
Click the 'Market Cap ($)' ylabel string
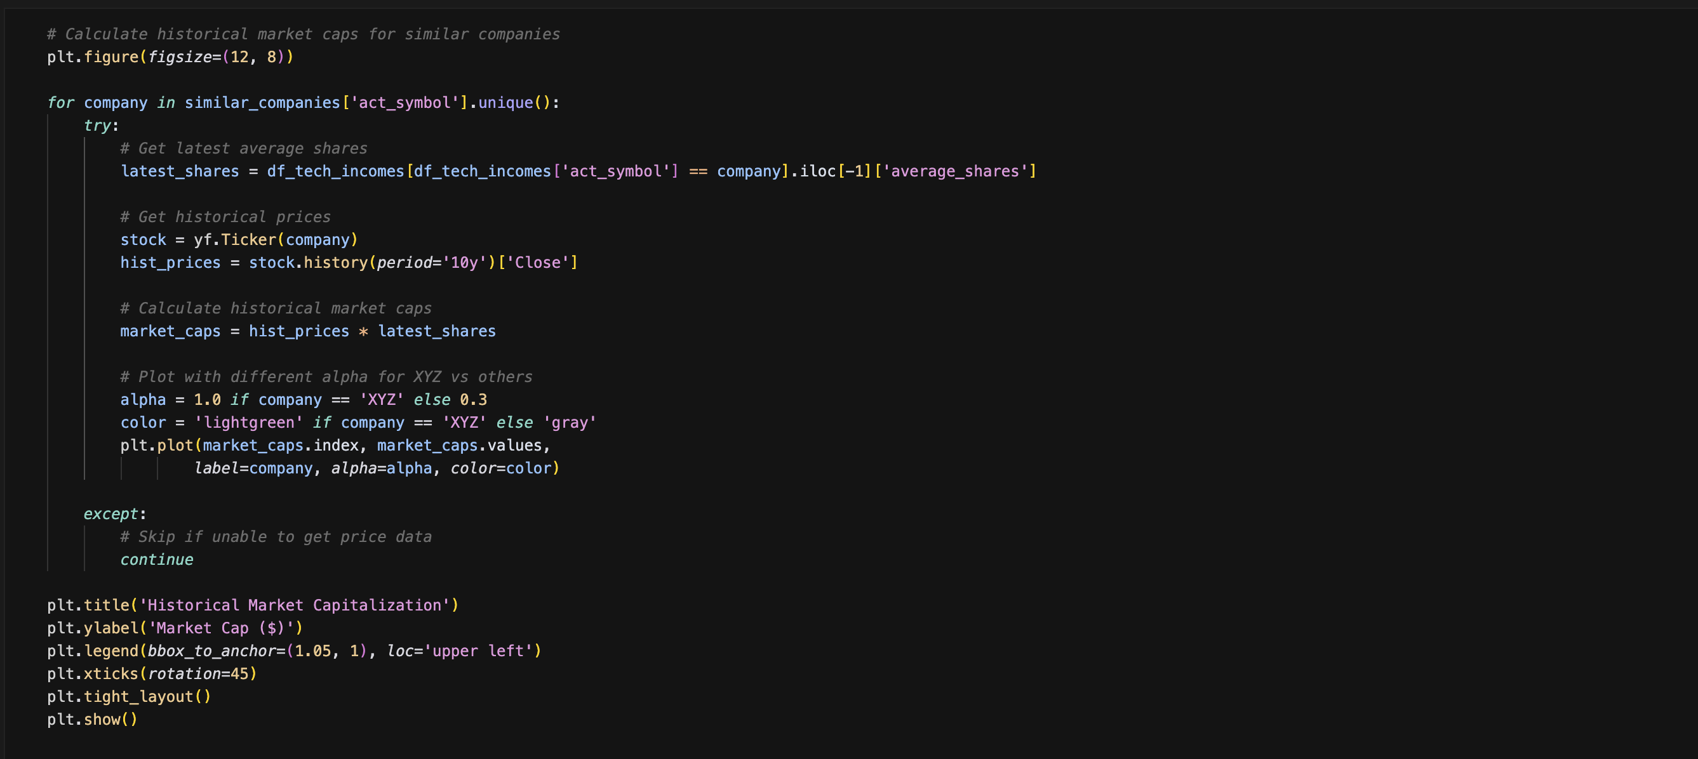pyautogui.click(x=221, y=628)
